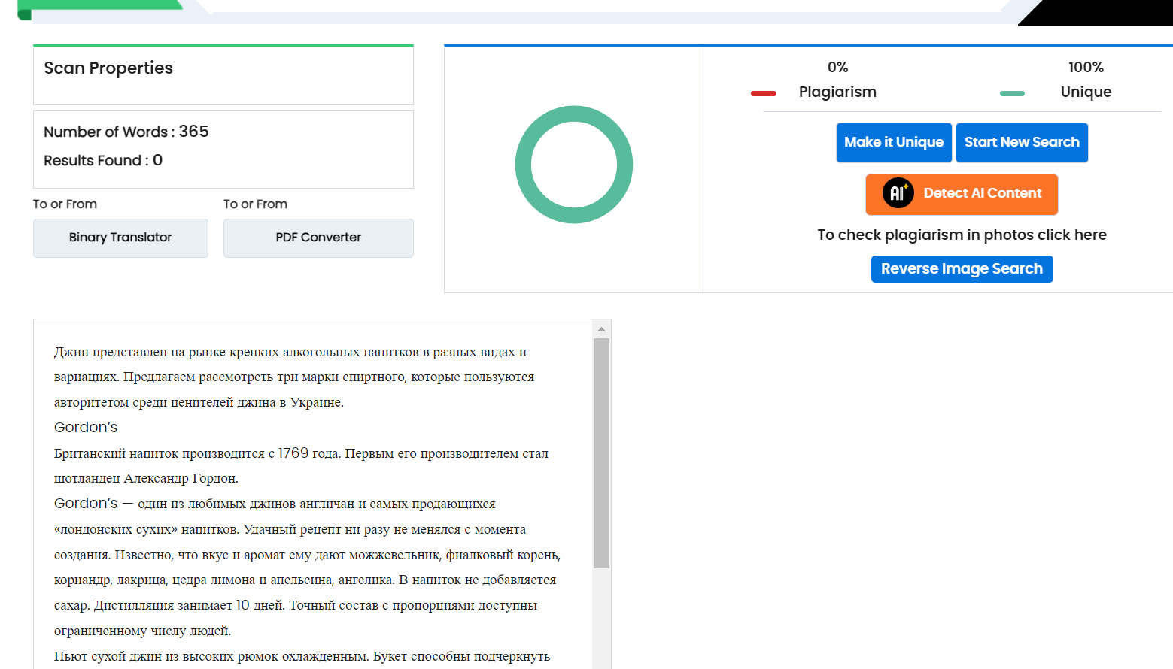Open Reverse Image Search
The image size is (1173, 669).
tap(962, 269)
